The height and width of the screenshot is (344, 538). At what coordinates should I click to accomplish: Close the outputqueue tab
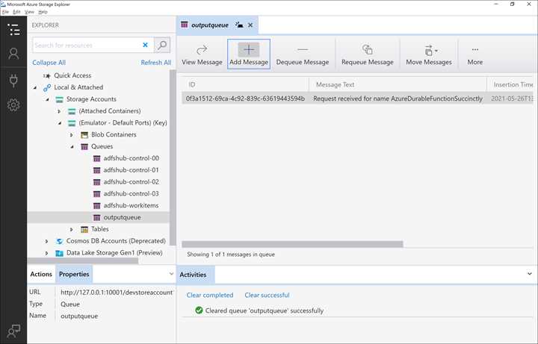tap(250, 25)
